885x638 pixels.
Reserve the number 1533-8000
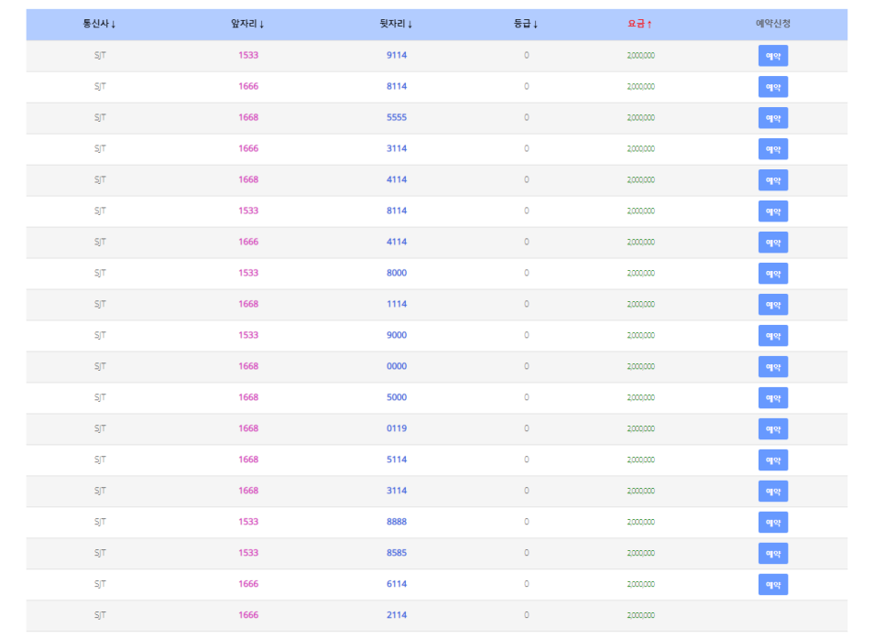click(772, 274)
